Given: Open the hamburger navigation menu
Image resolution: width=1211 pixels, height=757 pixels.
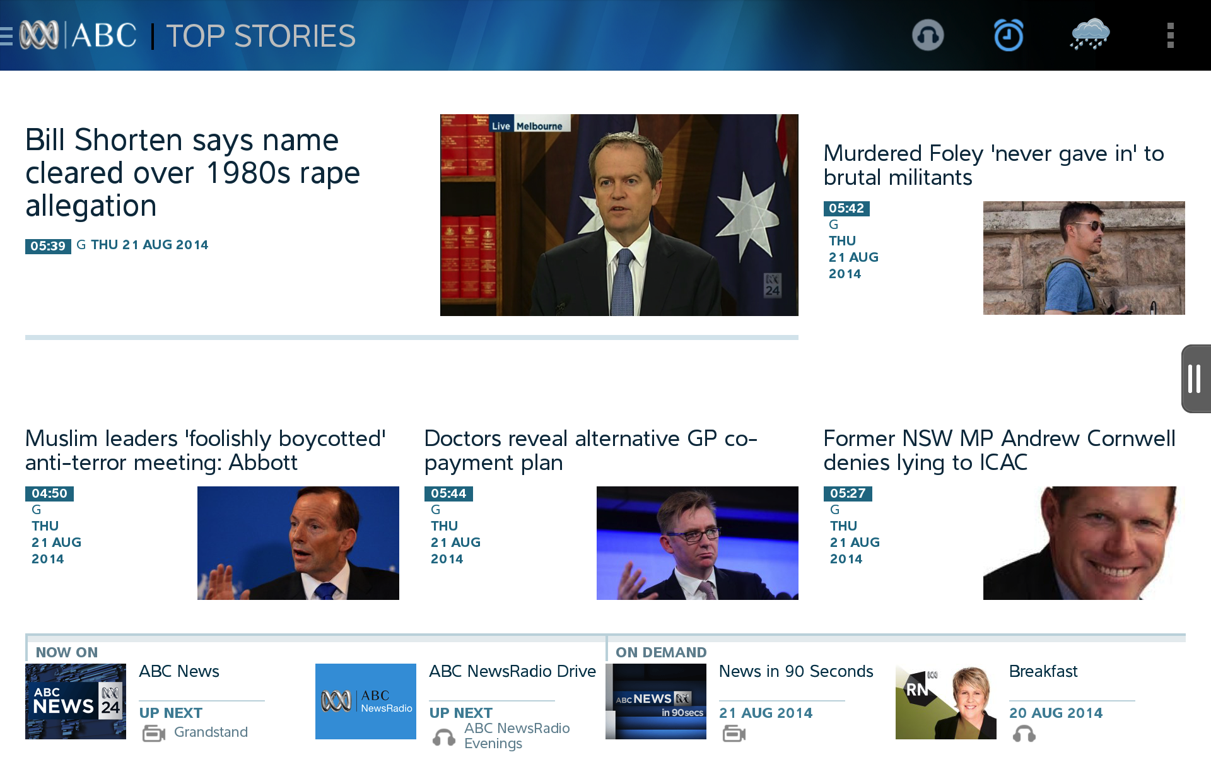Looking at the screenshot, I should click(x=6, y=35).
